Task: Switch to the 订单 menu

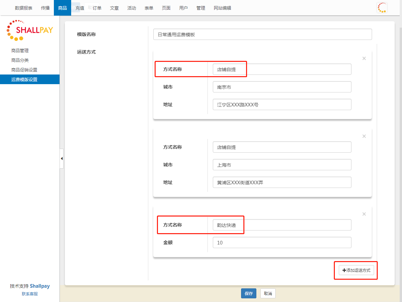Action: pyautogui.click(x=97, y=8)
